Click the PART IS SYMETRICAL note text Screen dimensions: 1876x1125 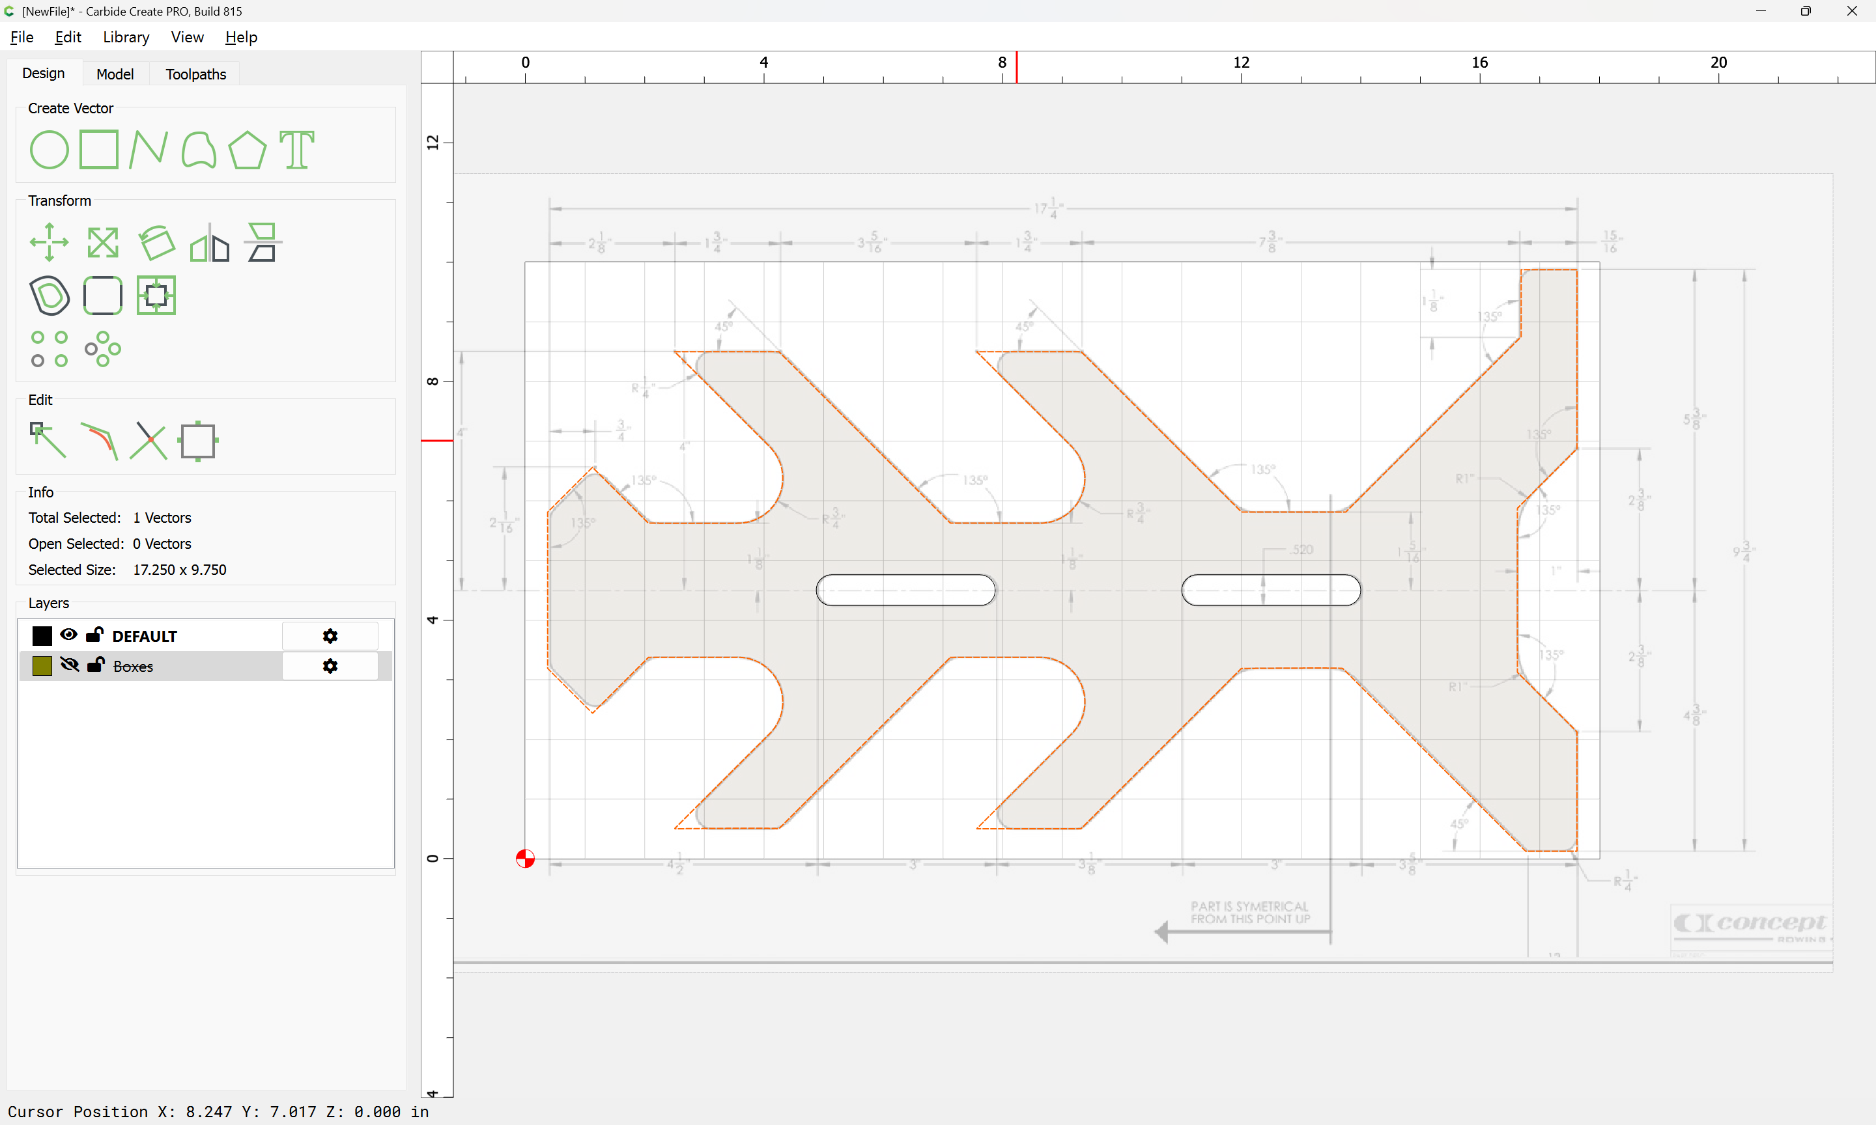pos(1249,913)
